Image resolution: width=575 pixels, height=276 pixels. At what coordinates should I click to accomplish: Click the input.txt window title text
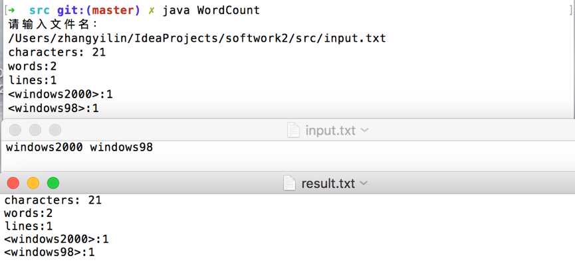330,130
